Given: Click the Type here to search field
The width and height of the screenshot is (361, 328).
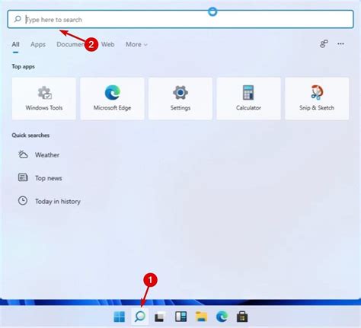Looking at the screenshot, I should click(x=180, y=19).
